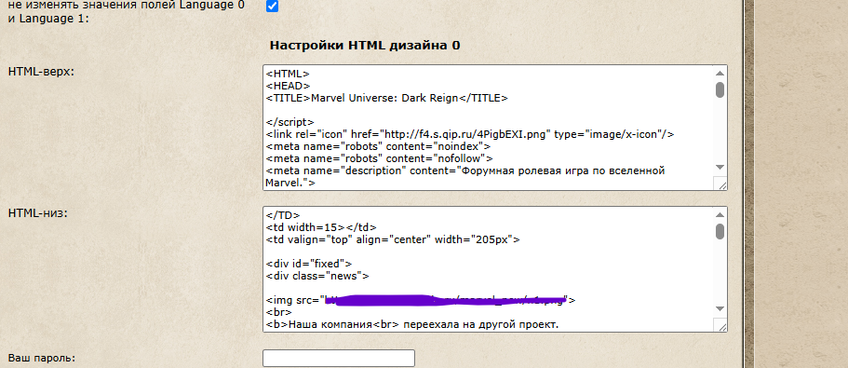Click scroll-down arrow of HTML-низ textarea
Image resolution: width=848 pixels, height=368 pixels.
720,308
